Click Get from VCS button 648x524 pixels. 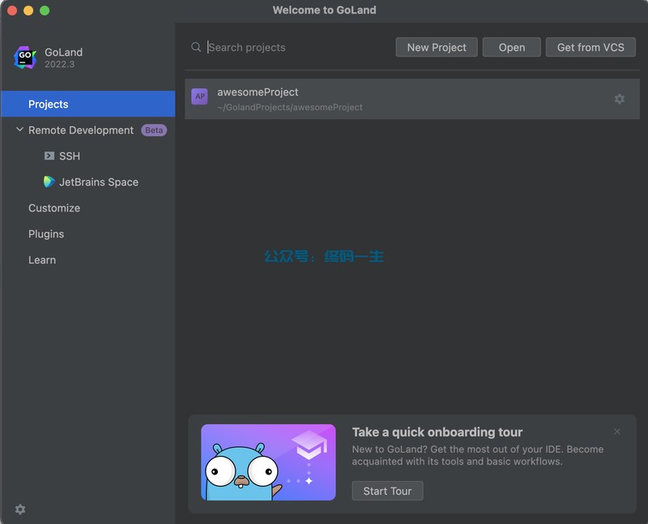click(590, 48)
